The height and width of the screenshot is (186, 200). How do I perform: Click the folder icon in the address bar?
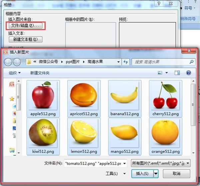click(x=29, y=62)
